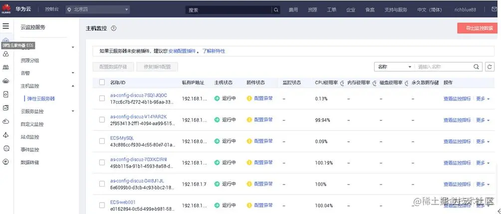Click the 配置数据存储 button
The width and height of the screenshot is (501, 214).
pos(113,67)
